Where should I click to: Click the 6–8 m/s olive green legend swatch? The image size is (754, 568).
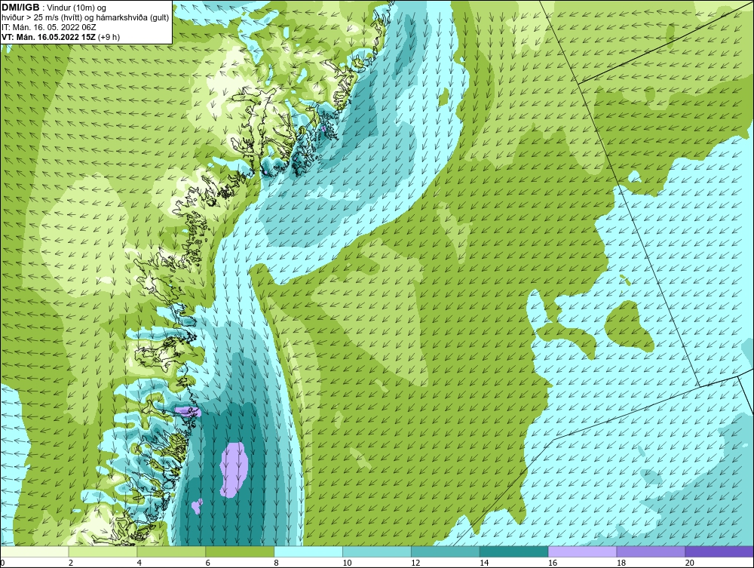point(240,551)
